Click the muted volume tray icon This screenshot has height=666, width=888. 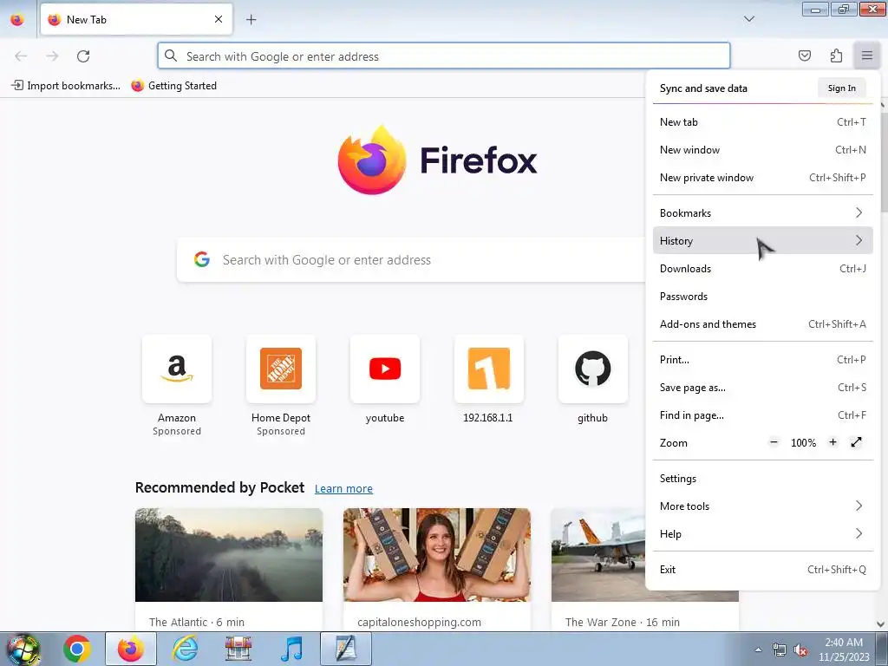point(800,650)
